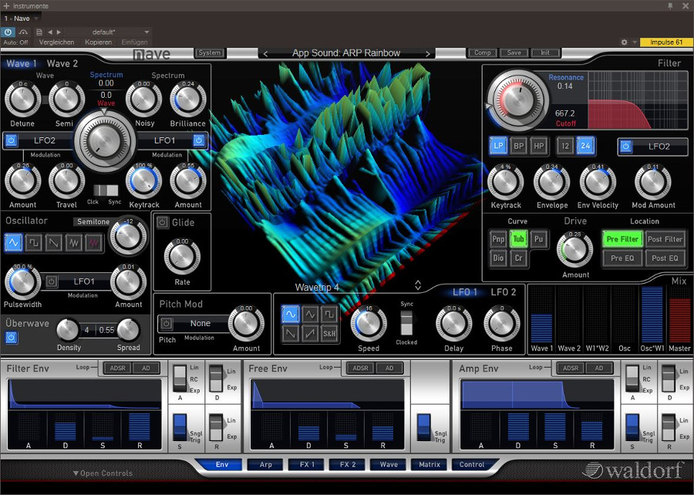Select the LFO square wave shape

click(329, 315)
